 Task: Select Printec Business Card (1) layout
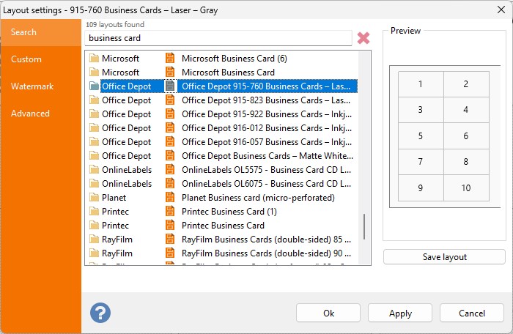229,212
